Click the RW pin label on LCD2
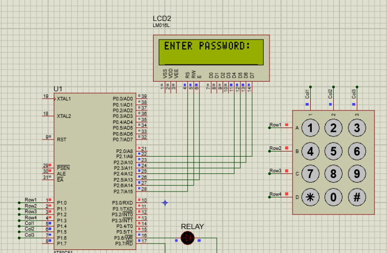387x253 pixels. [x=193, y=74]
